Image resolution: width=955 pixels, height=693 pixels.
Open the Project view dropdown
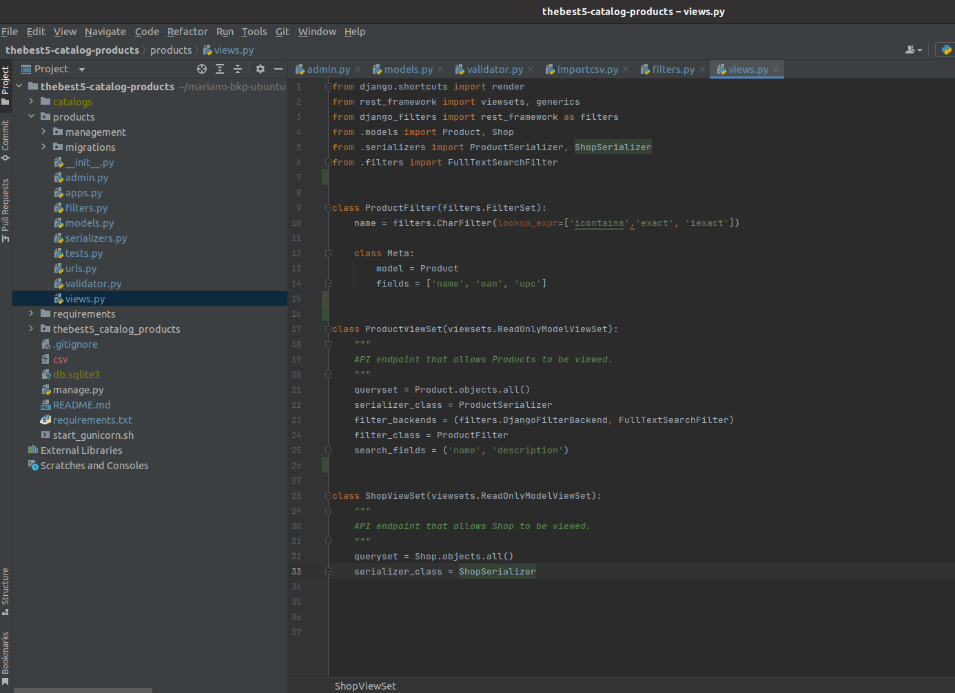click(x=82, y=70)
